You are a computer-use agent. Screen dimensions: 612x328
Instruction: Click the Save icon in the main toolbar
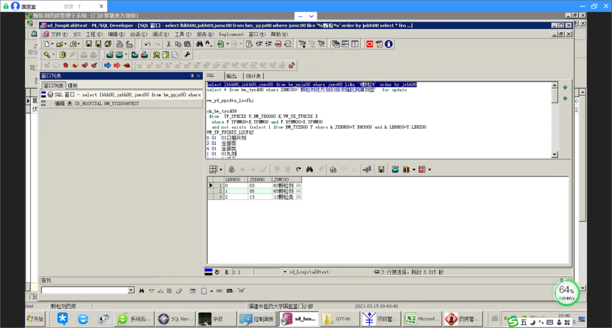(89, 44)
